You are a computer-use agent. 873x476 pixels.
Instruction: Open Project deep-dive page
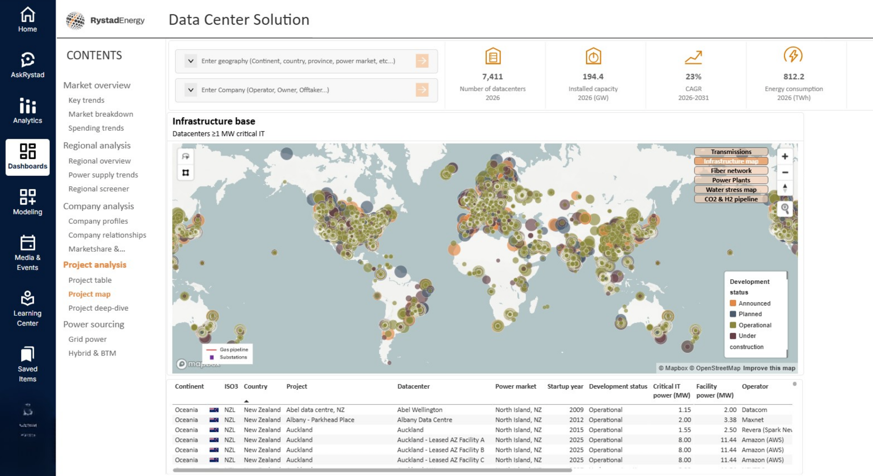(x=98, y=308)
